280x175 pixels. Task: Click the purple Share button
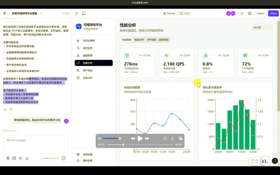click(273, 13)
